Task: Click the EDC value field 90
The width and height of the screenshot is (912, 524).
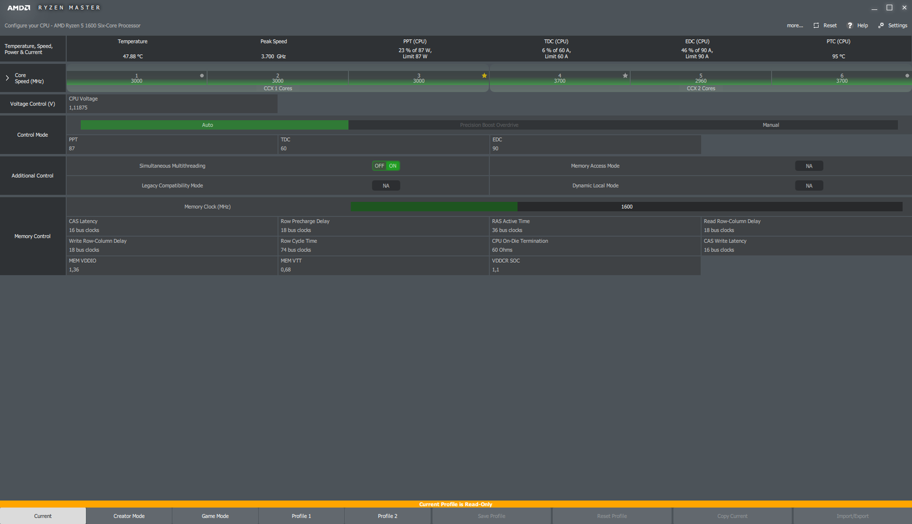Action: [x=595, y=144]
